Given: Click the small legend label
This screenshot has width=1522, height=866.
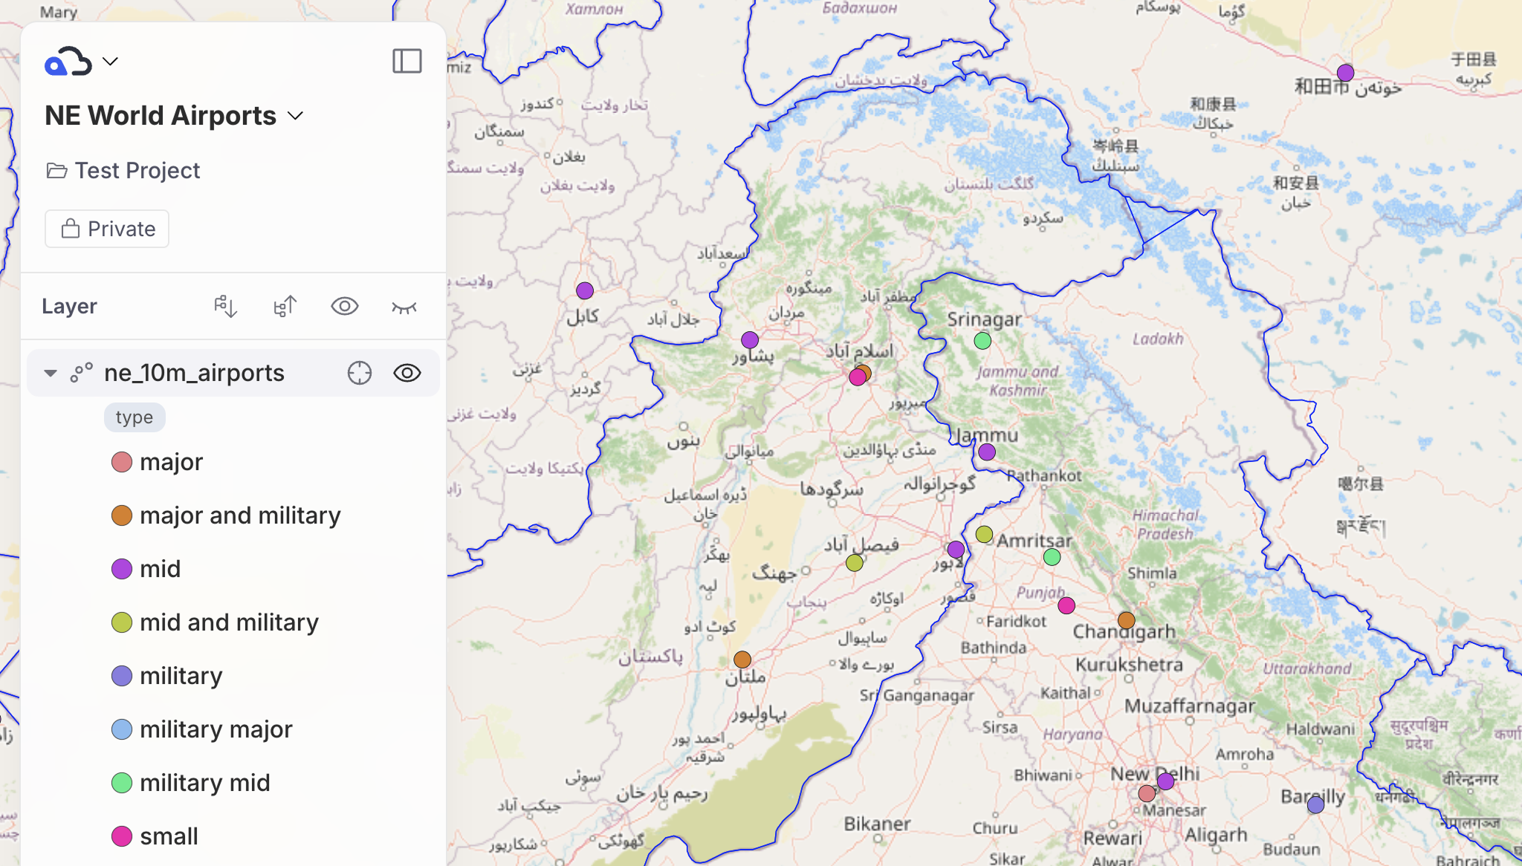Looking at the screenshot, I should (168, 836).
